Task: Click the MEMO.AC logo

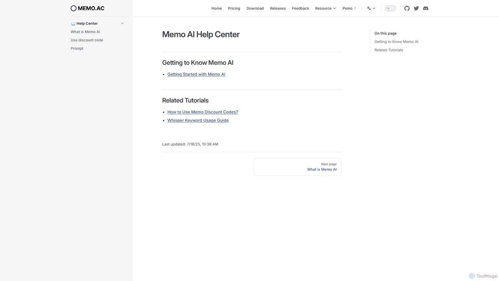Action: coord(88,8)
